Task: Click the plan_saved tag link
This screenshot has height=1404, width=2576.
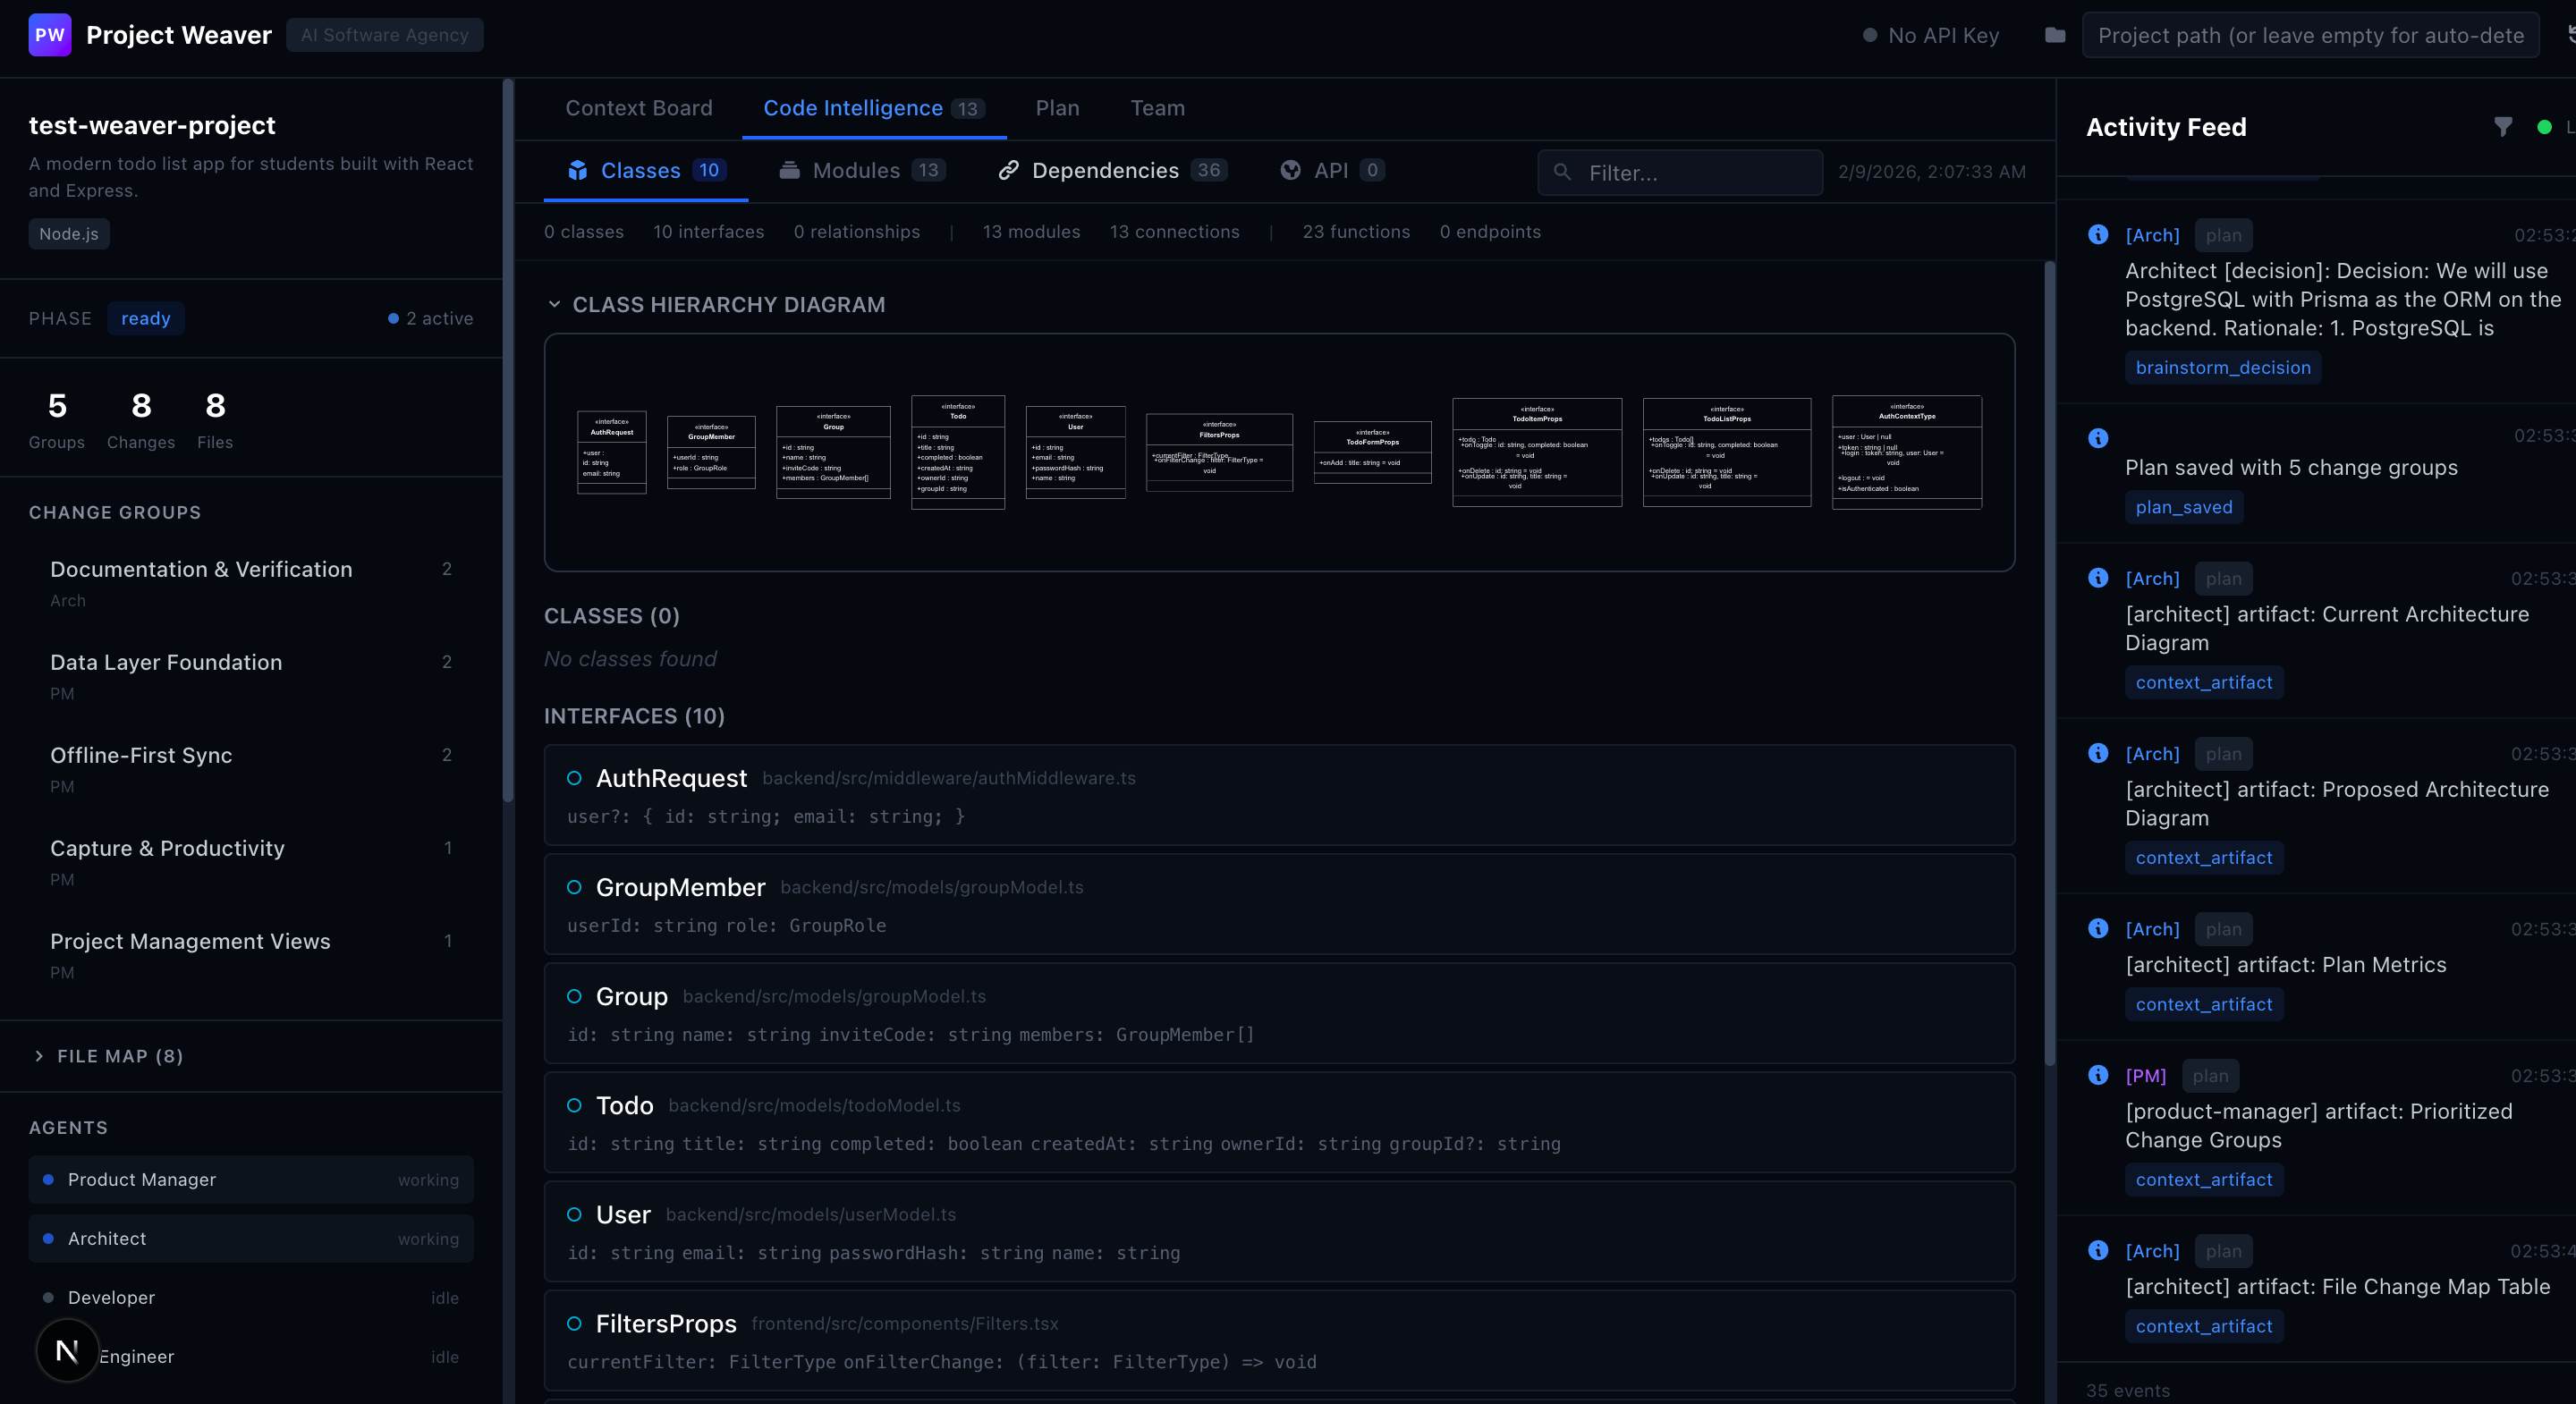Action: point(2183,507)
